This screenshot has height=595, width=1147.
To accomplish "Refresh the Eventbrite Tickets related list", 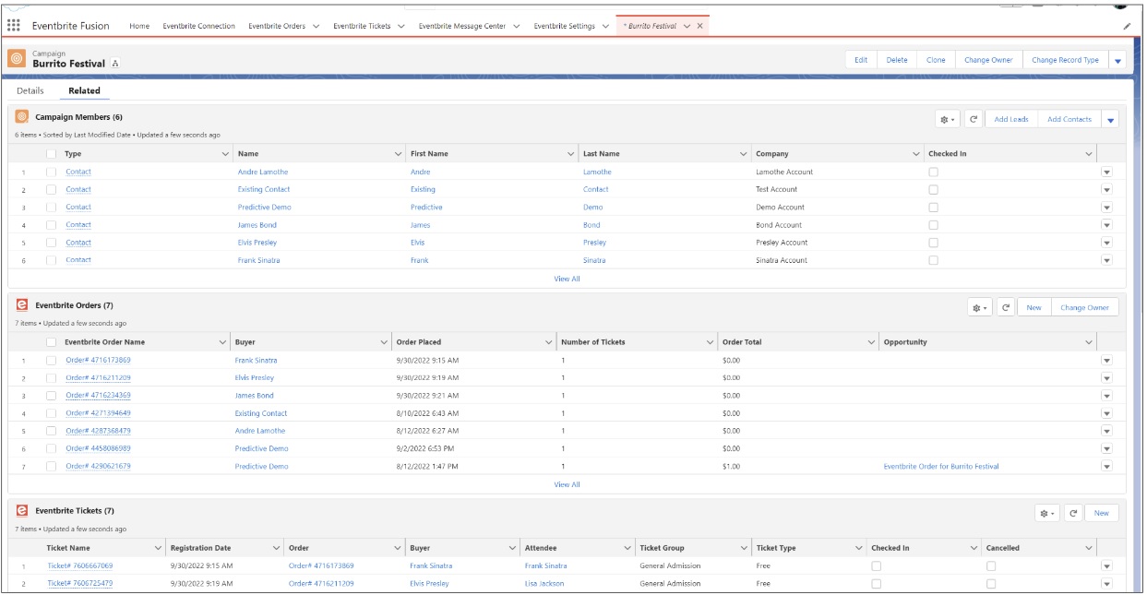I will [x=1073, y=513].
